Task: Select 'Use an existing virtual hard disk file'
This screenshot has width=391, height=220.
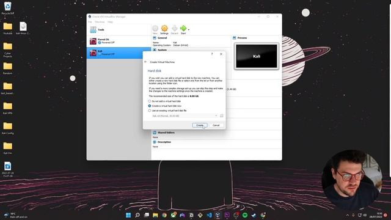Action: click(x=167, y=111)
